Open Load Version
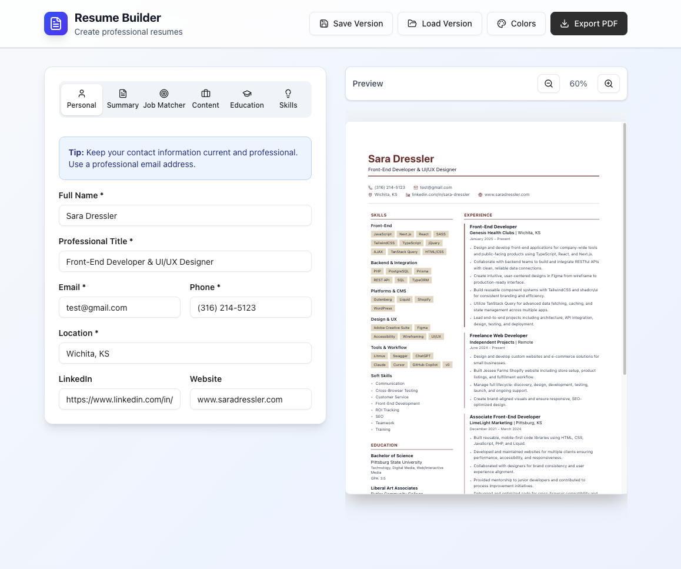The width and height of the screenshot is (681, 569). coord(439,24)
